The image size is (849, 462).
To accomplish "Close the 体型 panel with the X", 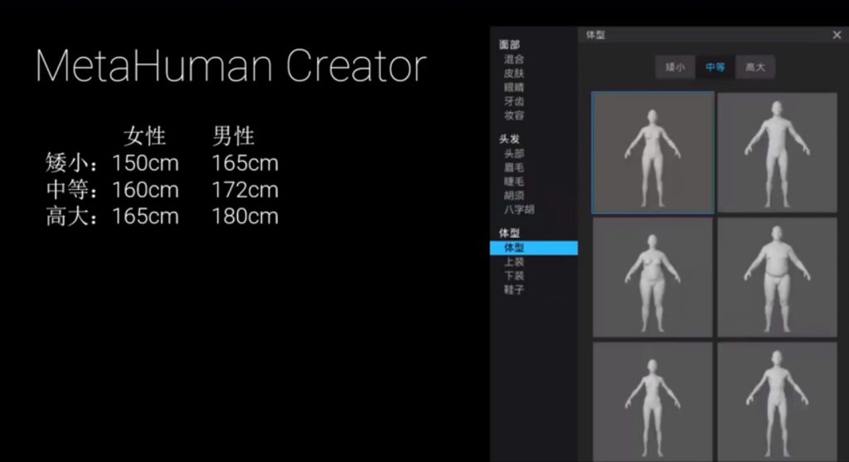I will (837, 35).
